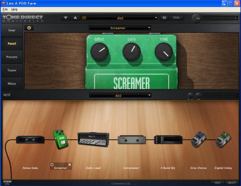Viewport: 241px width, 186px height.
Task: Toggle the yellow power button above the pedal
Action: tap(29, 28)
